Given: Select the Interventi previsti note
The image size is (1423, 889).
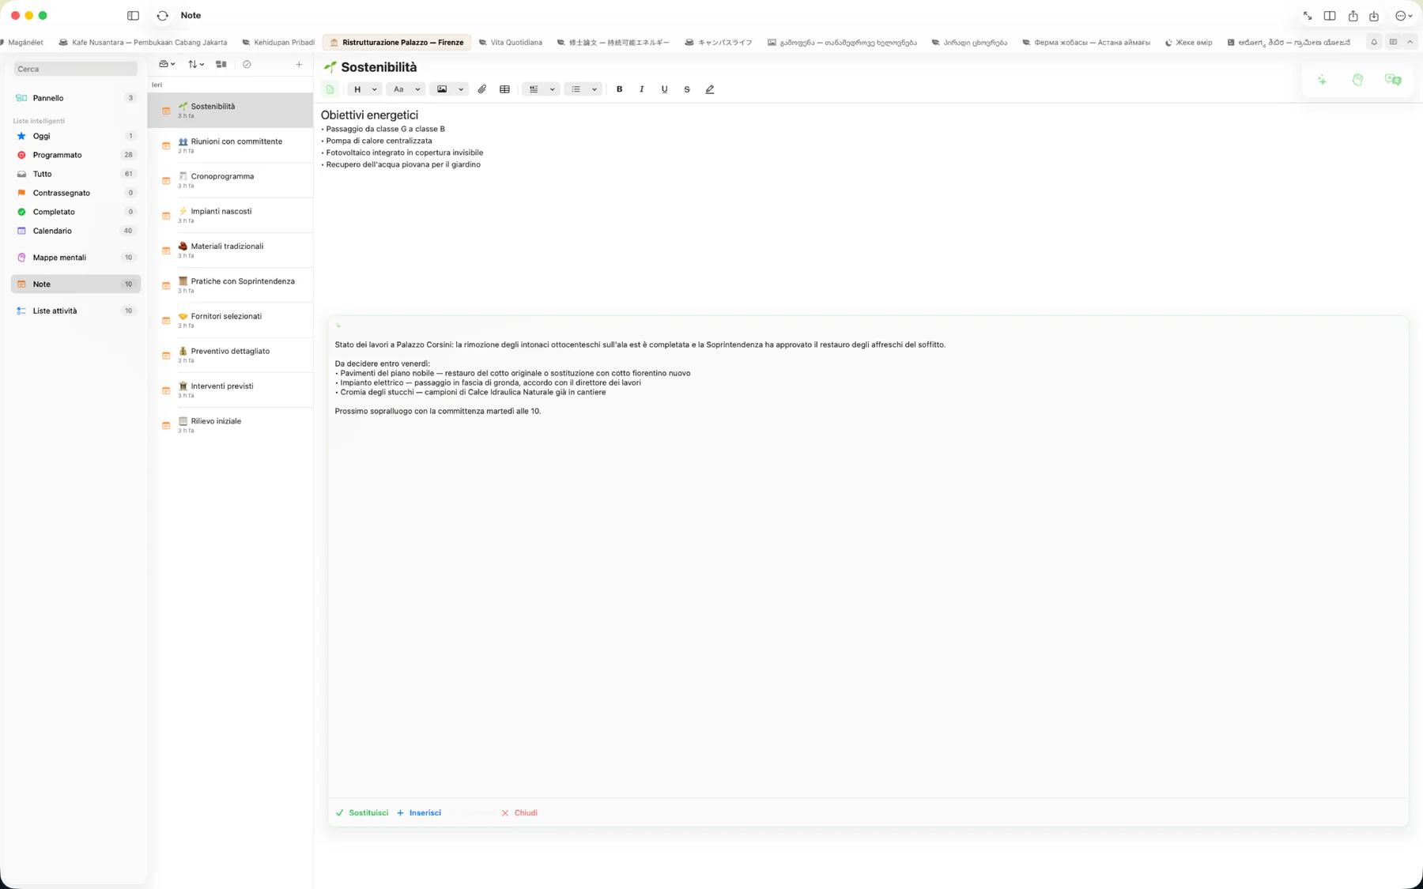Looking at the screenshot, I should click(x=230, y=390).
